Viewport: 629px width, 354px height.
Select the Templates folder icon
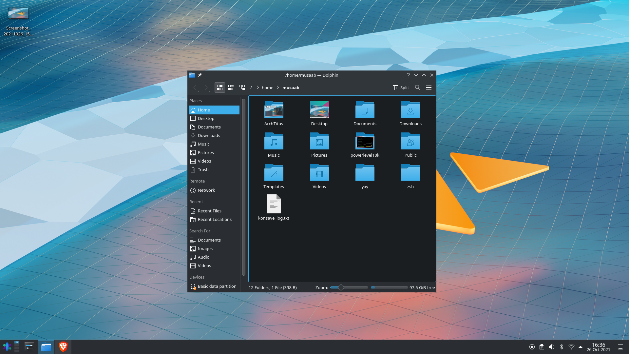[274, 173]
